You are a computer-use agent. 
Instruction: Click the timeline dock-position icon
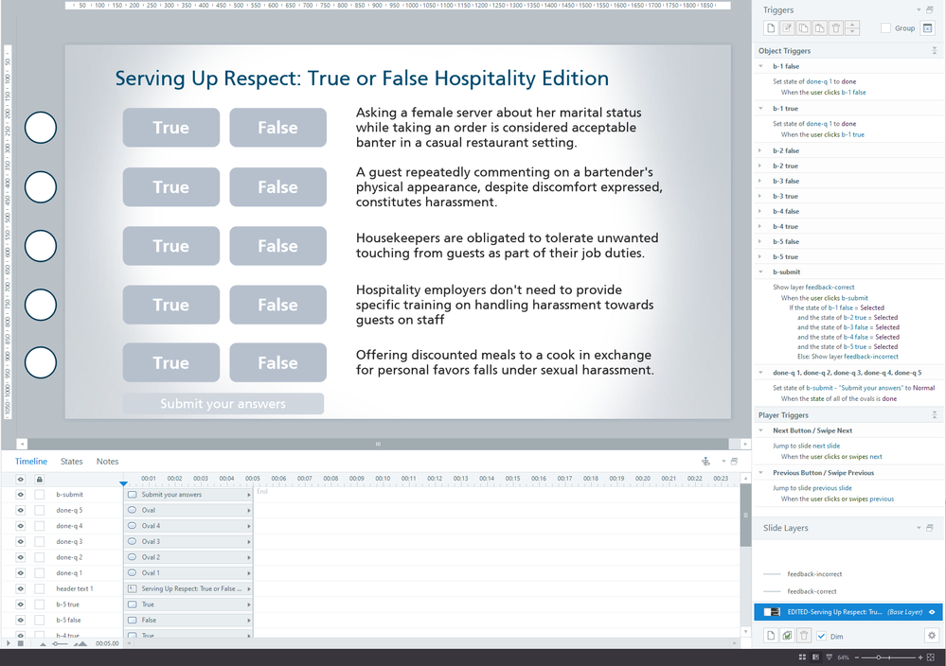point(705,461)
